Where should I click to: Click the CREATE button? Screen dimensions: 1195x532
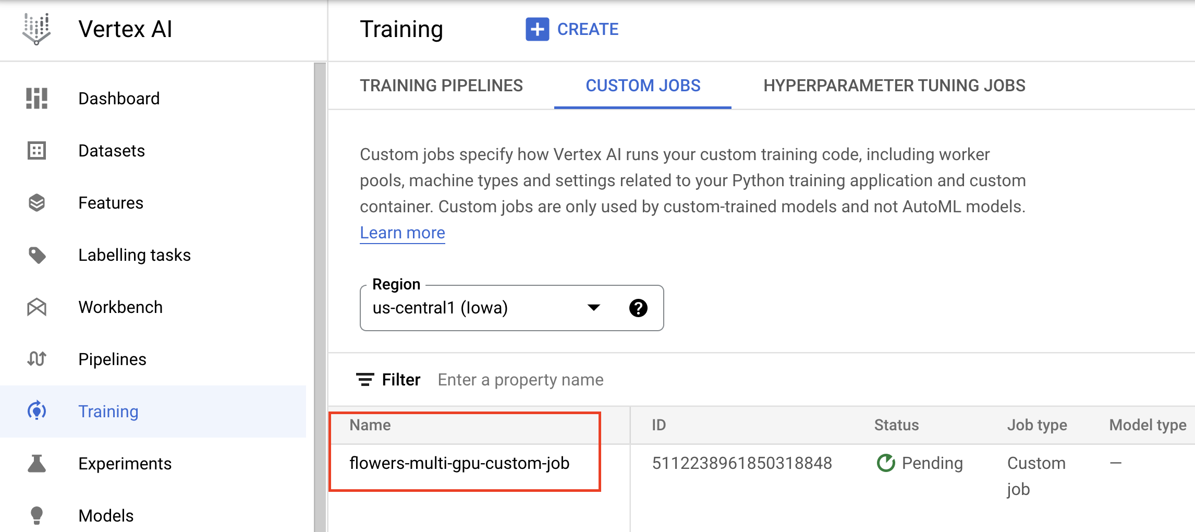[572, 29]
